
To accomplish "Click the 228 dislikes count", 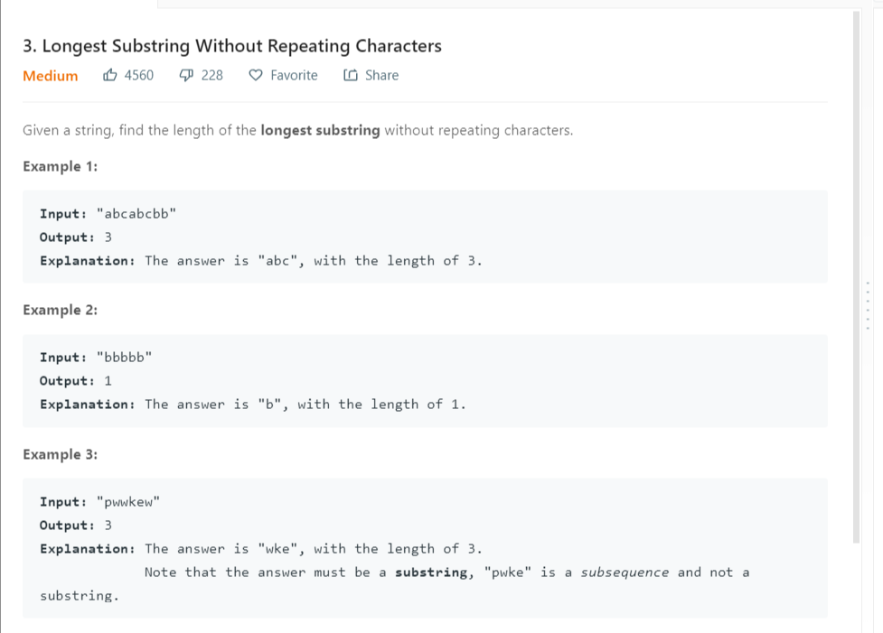I will (x=212, y=75).
